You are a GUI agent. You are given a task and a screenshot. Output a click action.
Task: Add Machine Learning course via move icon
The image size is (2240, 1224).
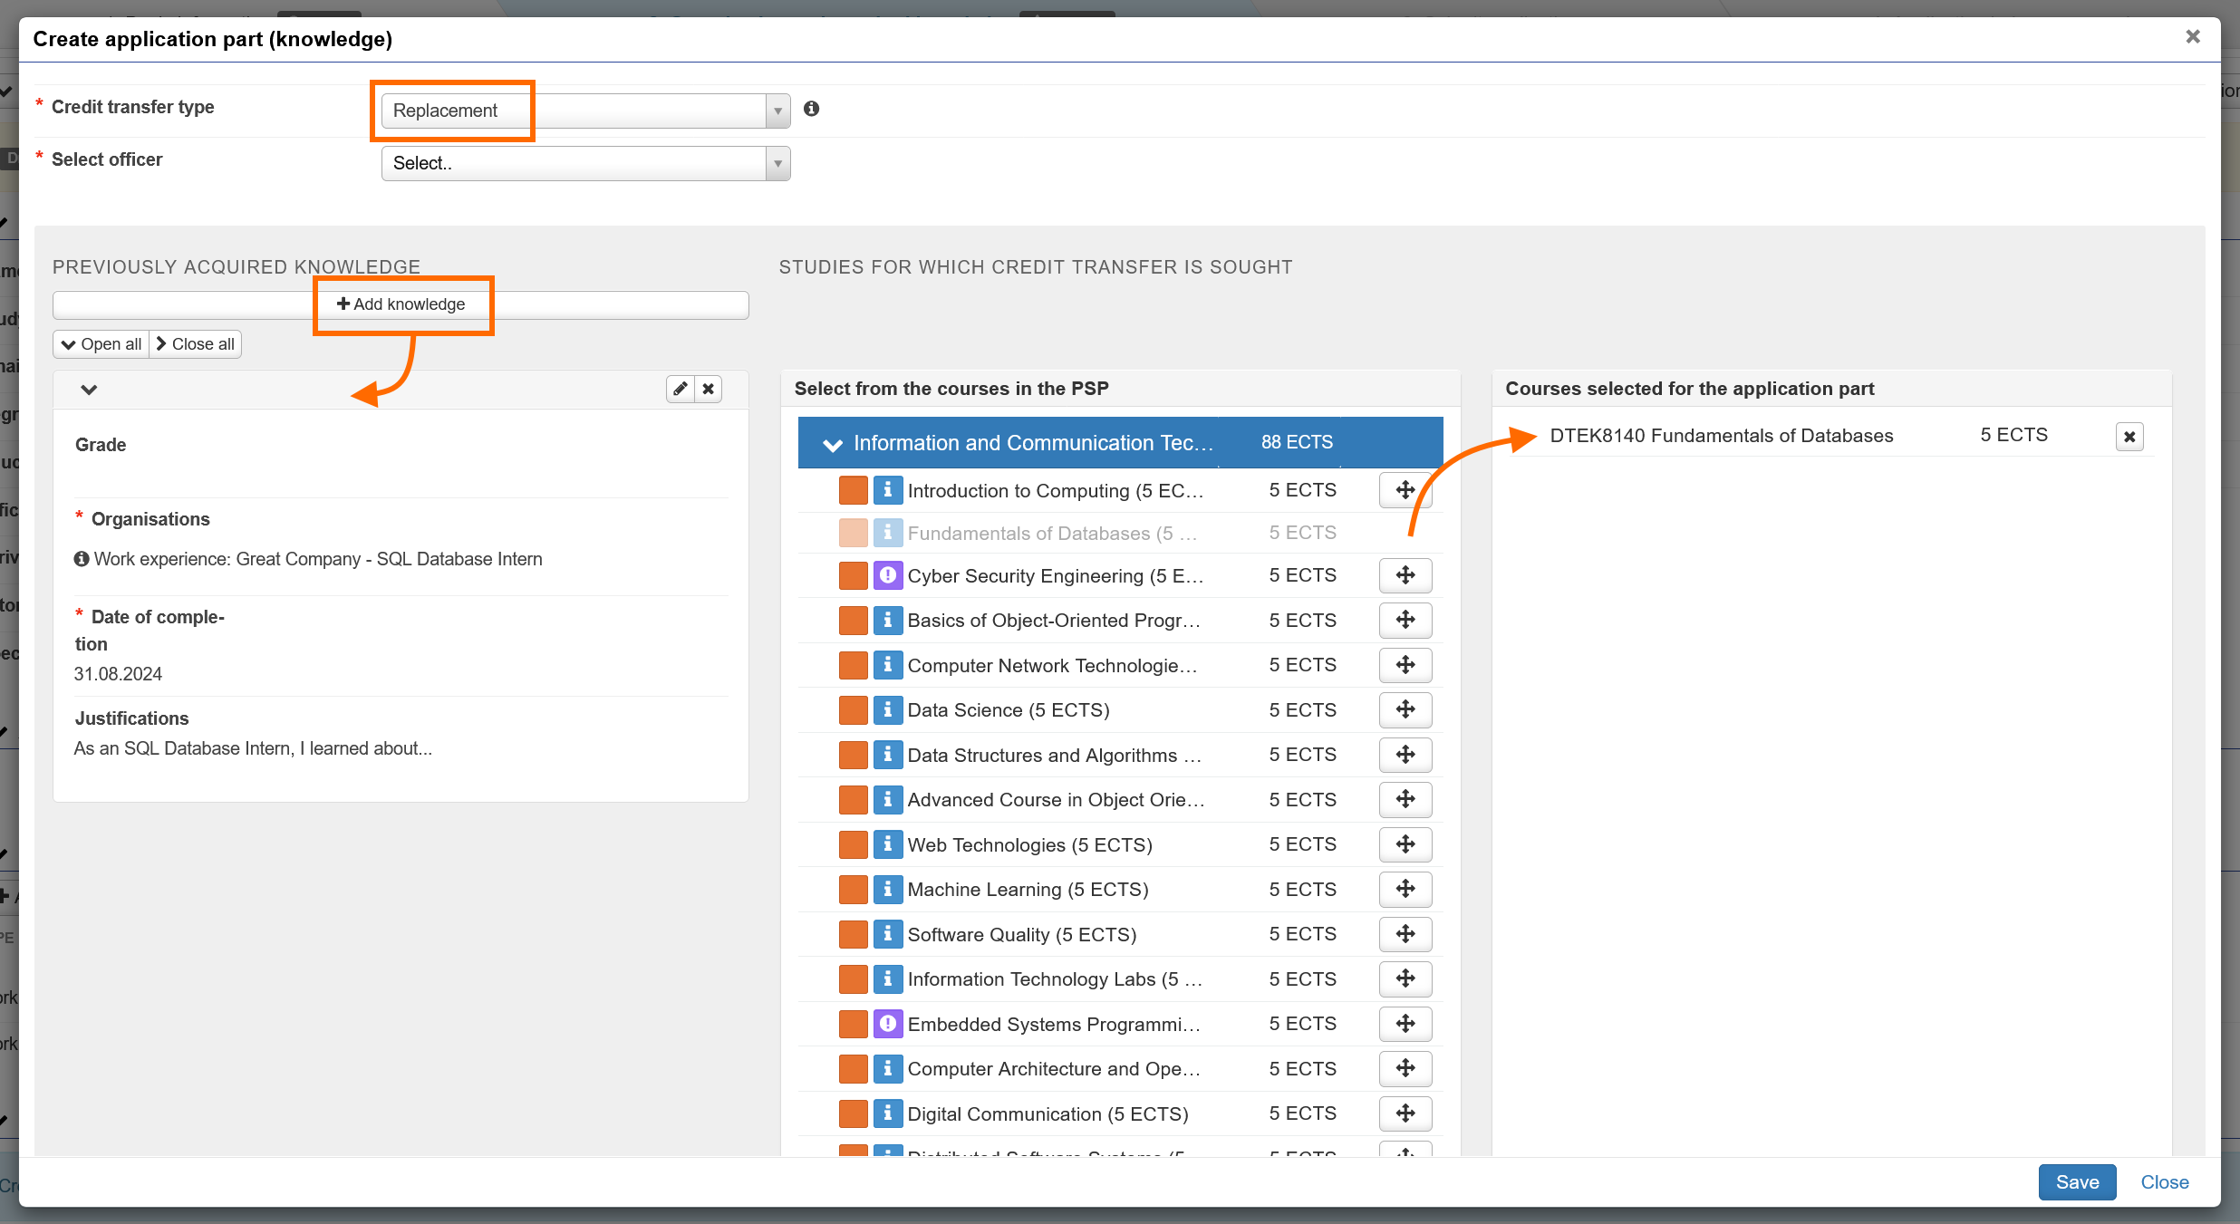click(1405, 889)
